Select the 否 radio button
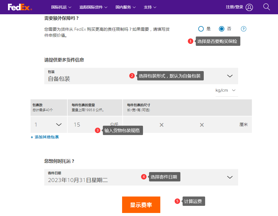 pyautogui.click(x=222, y=29)
